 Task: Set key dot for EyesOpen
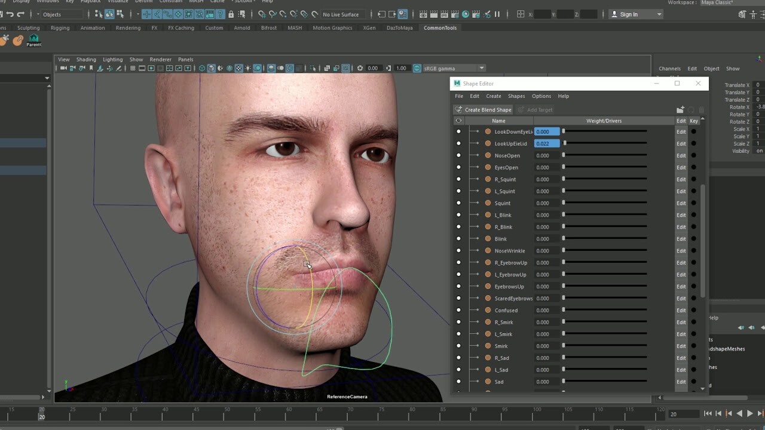coord(694,167)
